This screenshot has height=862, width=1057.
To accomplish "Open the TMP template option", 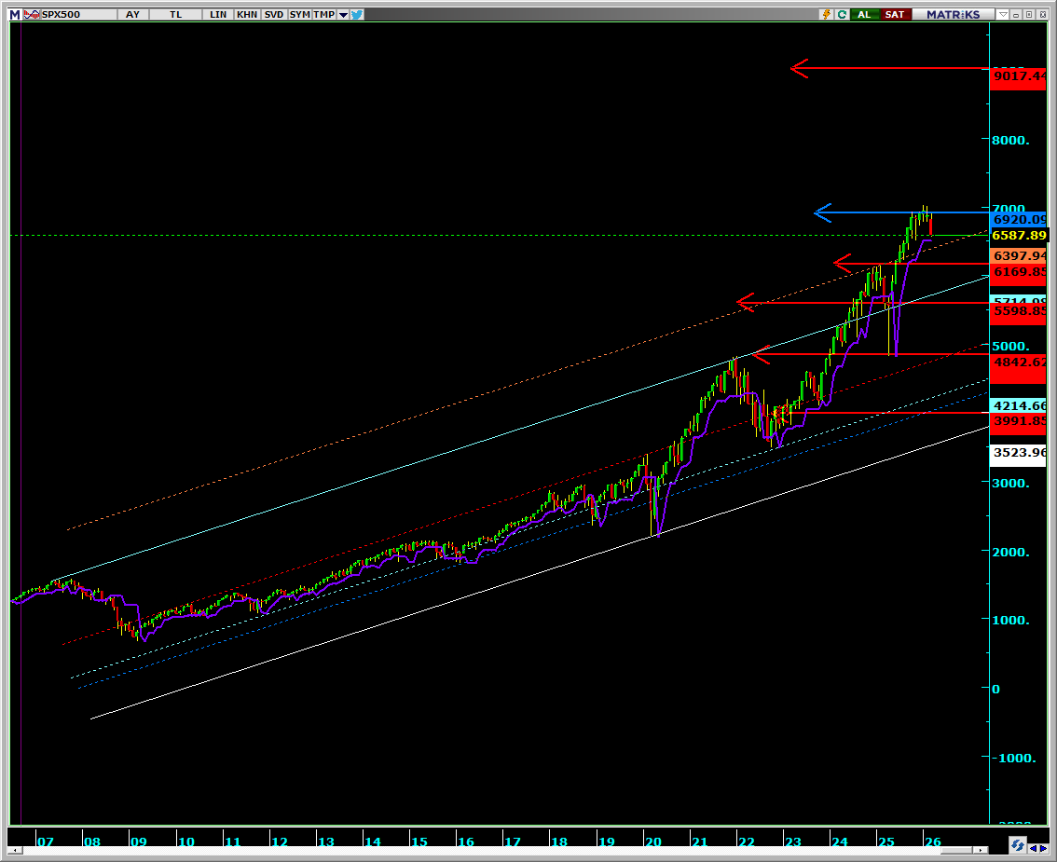I will coord(324,14).
